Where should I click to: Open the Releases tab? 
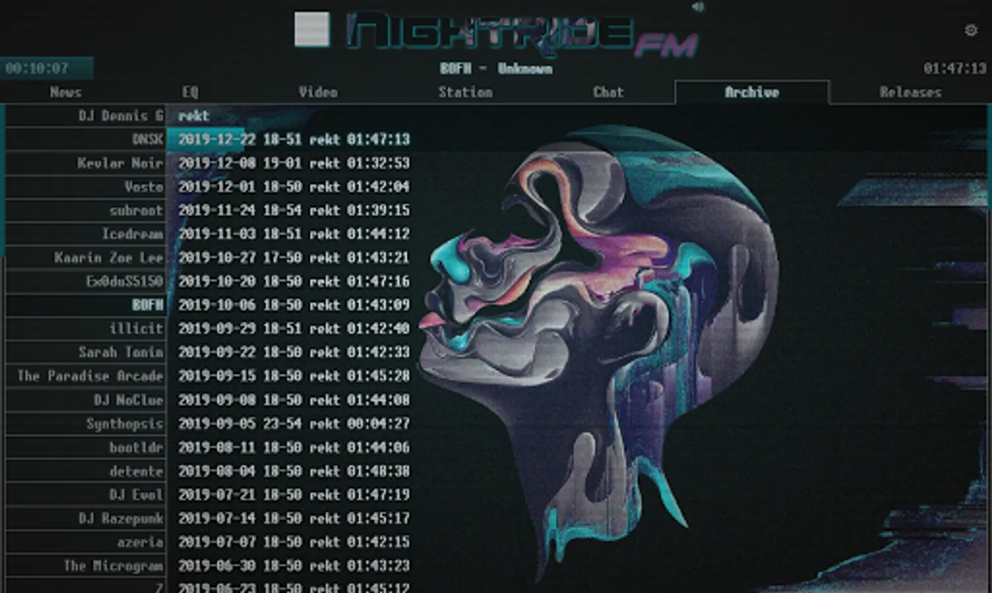click(x=910, y=92)
